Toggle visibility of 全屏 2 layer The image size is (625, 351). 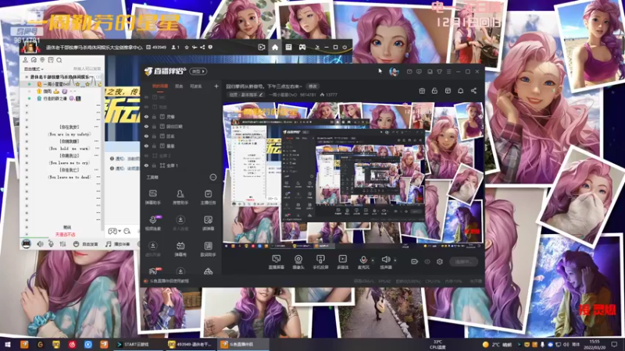click(x=146, y=155)
